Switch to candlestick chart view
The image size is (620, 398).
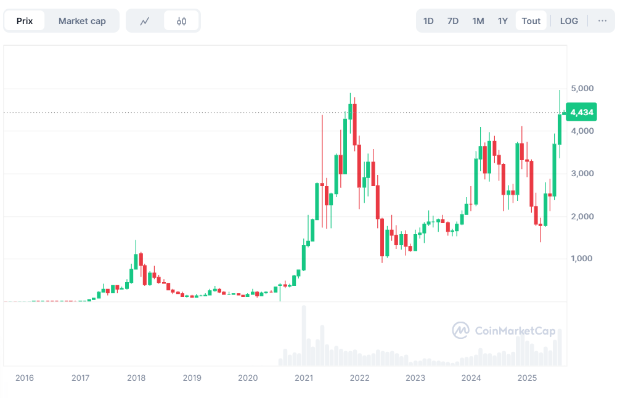click(181, 21)
